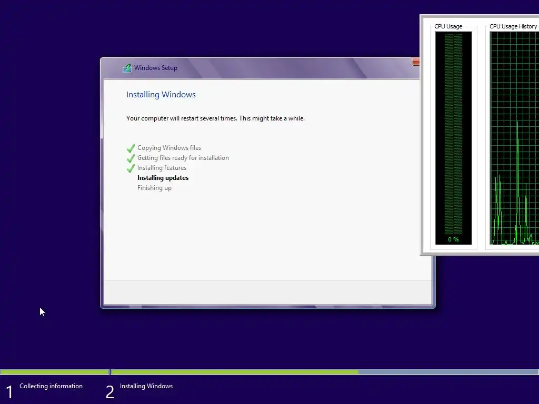Select the "Copying Windows files" step text

169,148
